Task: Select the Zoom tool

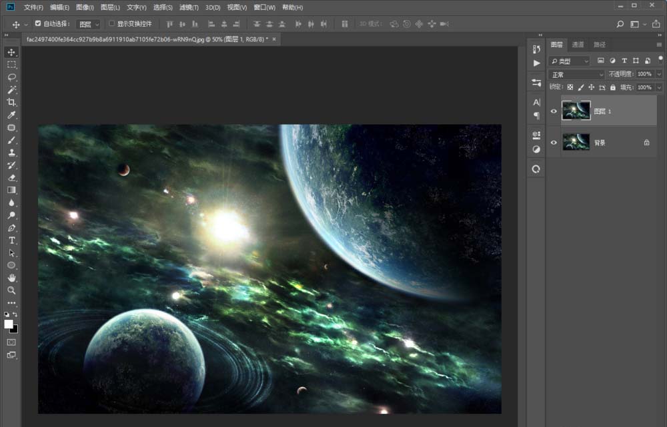Action: (11, 290)
